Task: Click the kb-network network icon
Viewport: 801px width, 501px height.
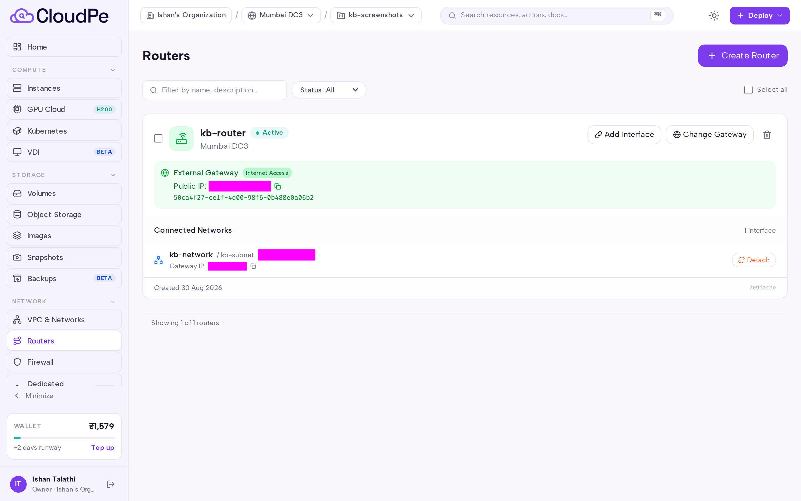Action: (159, 260)
